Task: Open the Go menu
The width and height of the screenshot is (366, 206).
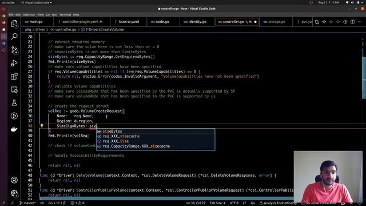Action: pyautogui.click(x=48, y=15)
